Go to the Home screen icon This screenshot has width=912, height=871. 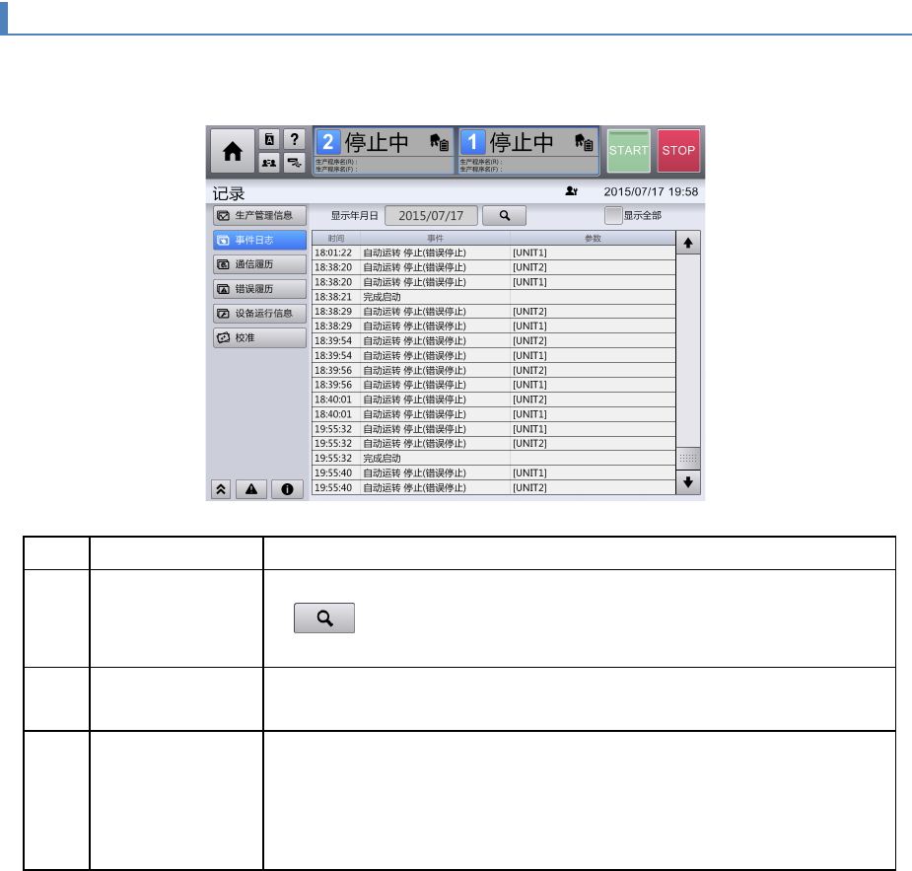tap(232, 151)
